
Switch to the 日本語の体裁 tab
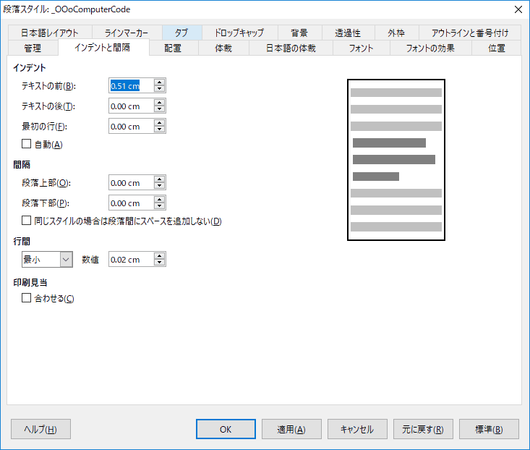pyautogui.click(x=291, y=48)
